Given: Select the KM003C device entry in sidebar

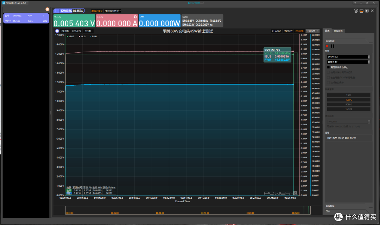Looking at the screenshot, I should tap(26, 18).
